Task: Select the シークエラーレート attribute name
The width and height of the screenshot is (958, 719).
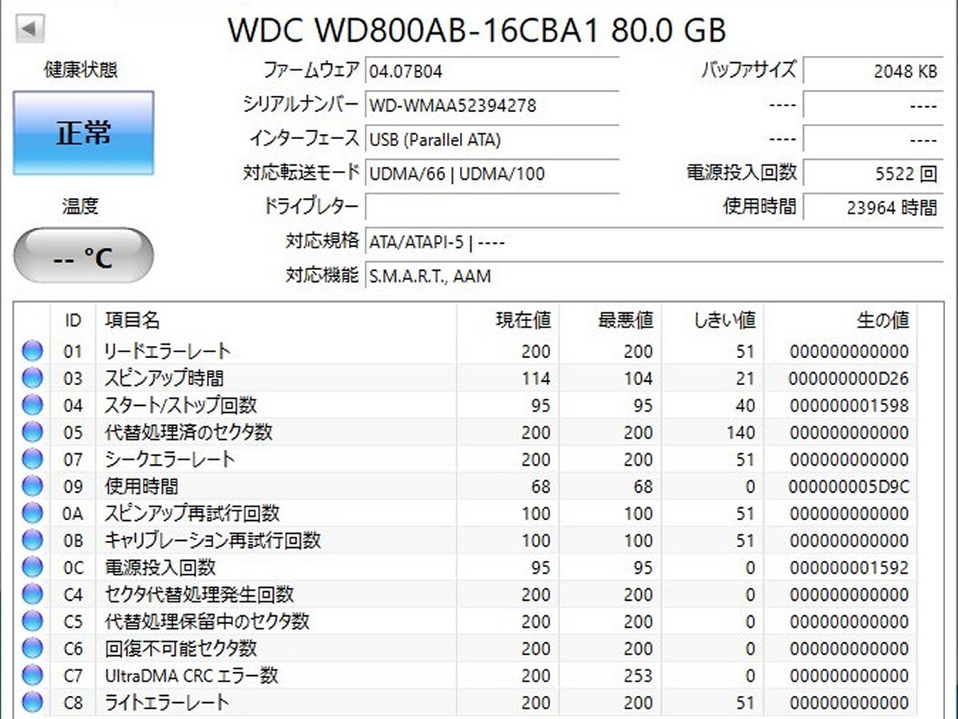Action: (x=170, y=459)
